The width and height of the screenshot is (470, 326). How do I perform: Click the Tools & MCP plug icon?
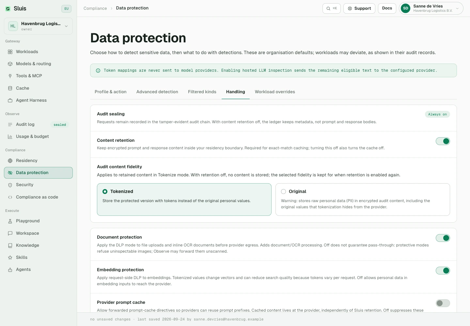tap(10, 76)
